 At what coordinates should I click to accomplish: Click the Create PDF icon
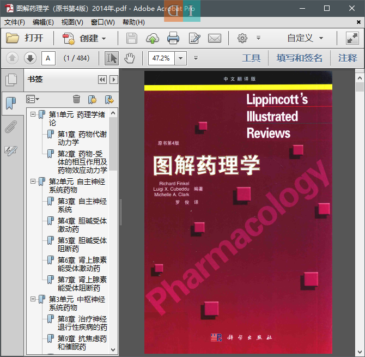tap(69, 38)
